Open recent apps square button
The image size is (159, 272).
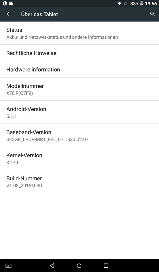pyautogui.click(x=106, y=266)
